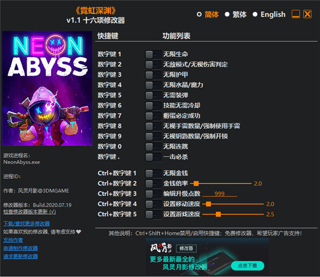Select 繁体 language radio button
This screenshot has height=277, width=320.
[236, 14]
